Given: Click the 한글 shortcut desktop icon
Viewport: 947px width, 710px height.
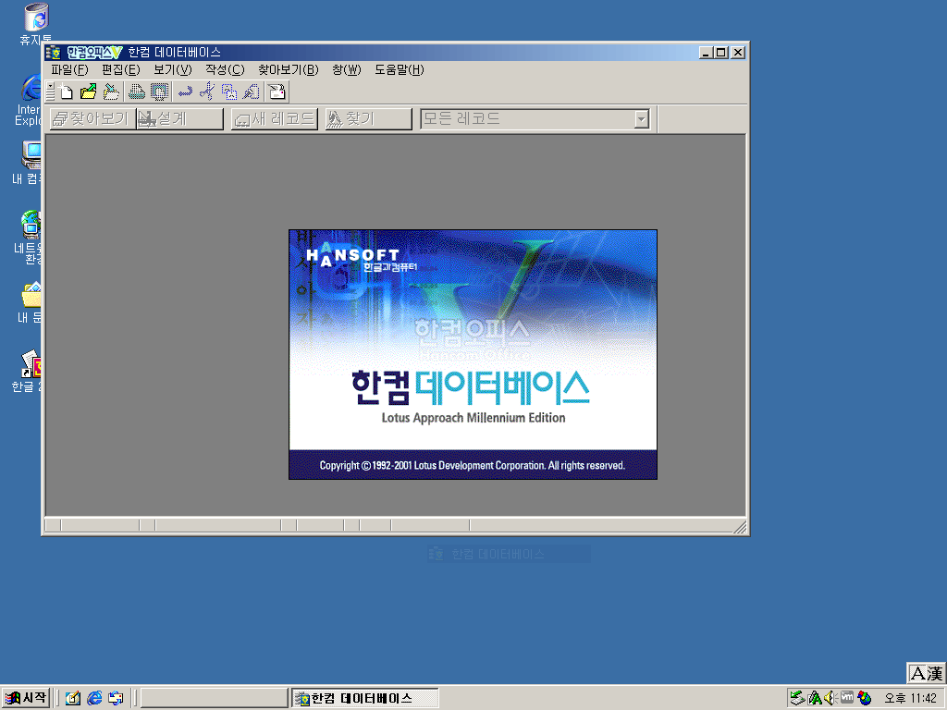Looking at the screenshot, I should coord(27,372).
